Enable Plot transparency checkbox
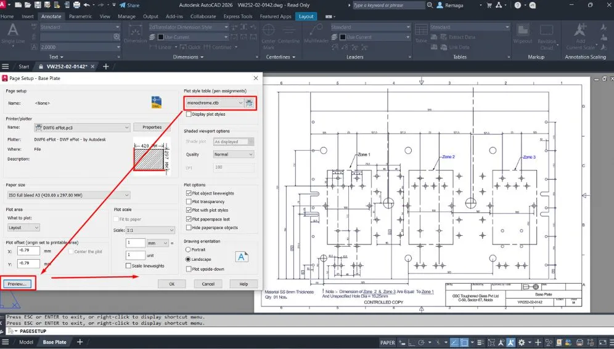The width and height of the screenshot is (614, 349). click(x=189, y=202)
